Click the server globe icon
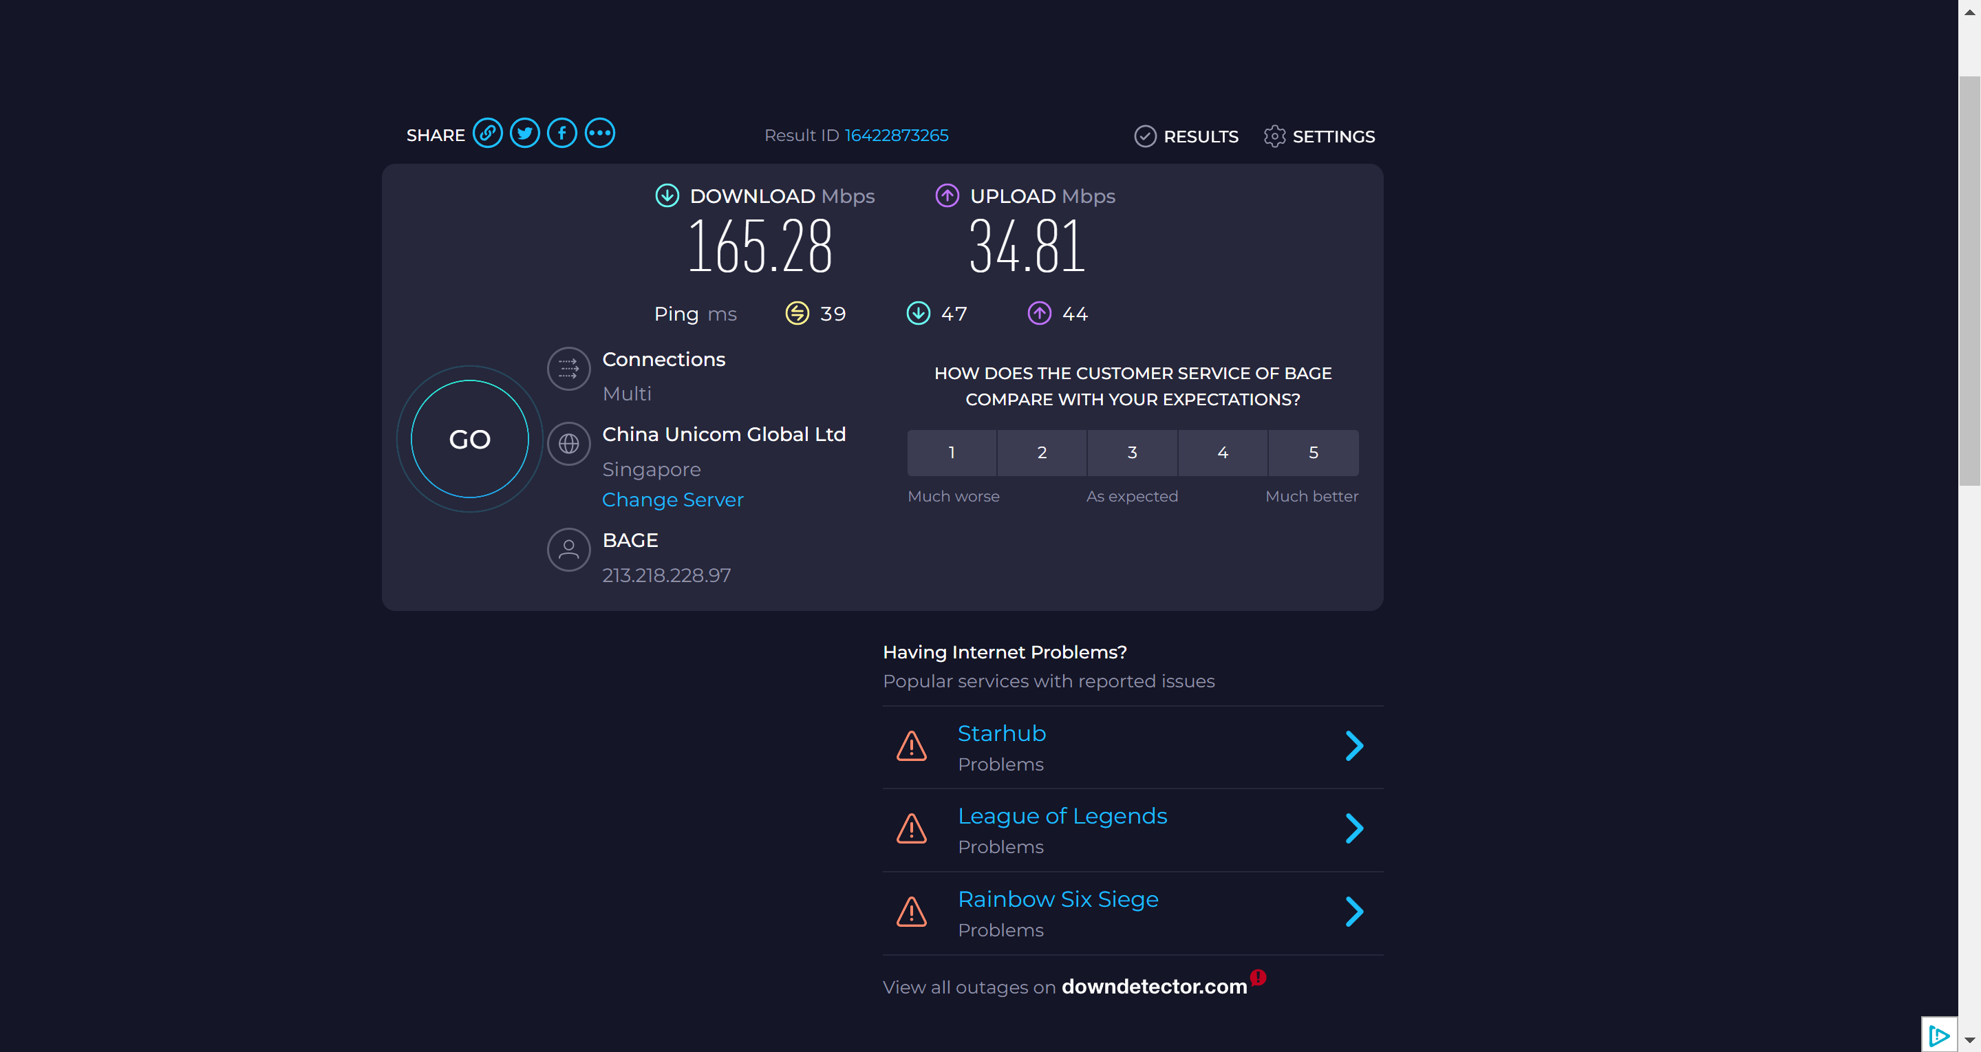 coord(568,444)
